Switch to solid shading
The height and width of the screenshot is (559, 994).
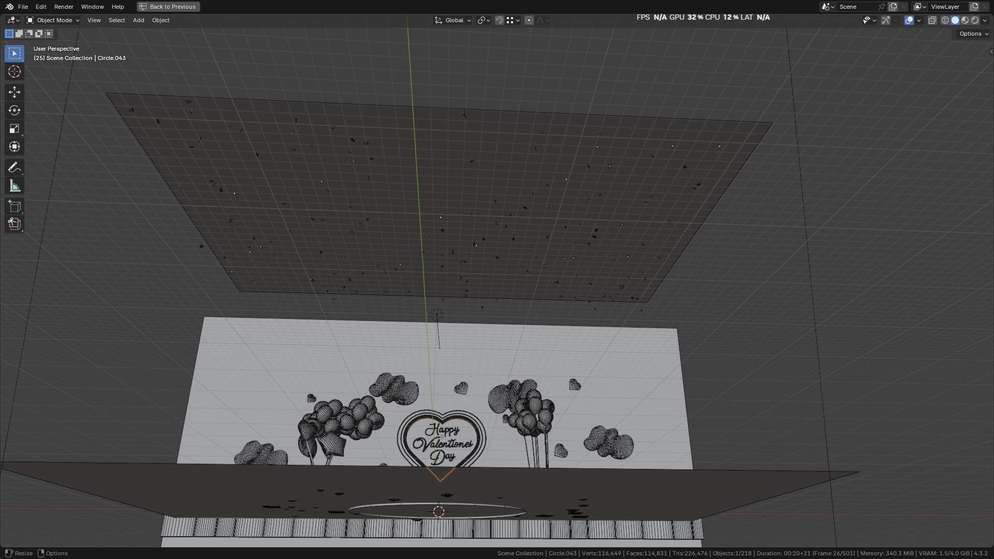(955, 20)
